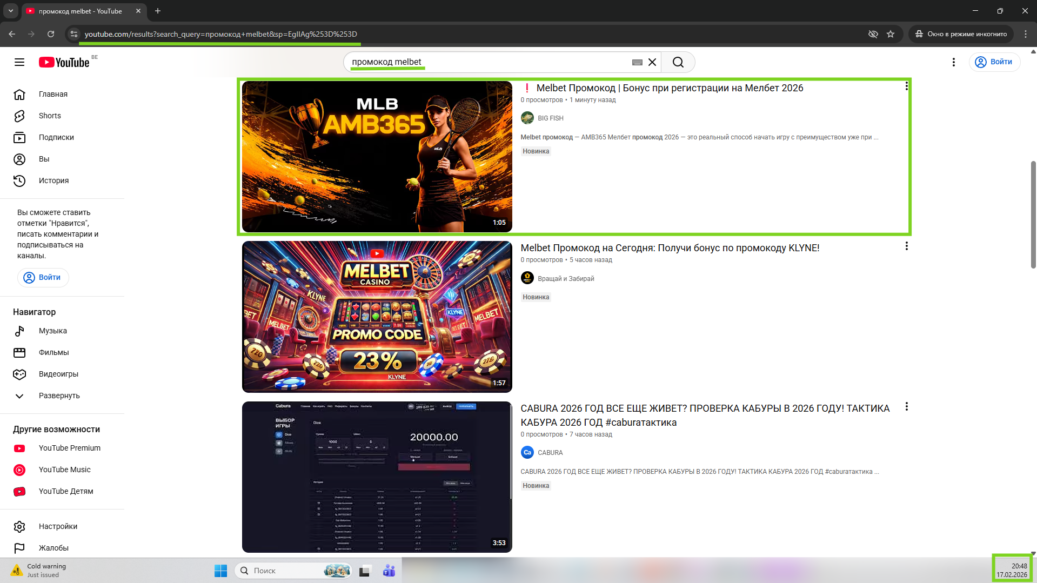Open the CABURA video thumbnail
This screenshot has height=583, width=1037.
[x=377, y=477]
